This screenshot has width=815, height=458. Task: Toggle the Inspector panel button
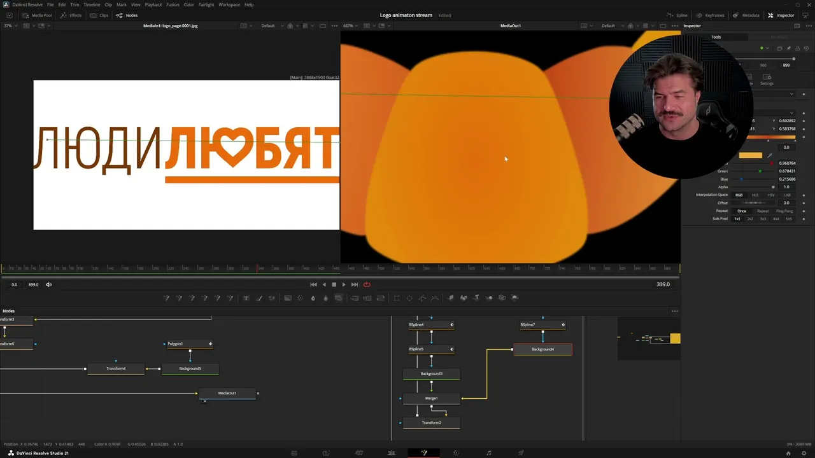(781, 15)
